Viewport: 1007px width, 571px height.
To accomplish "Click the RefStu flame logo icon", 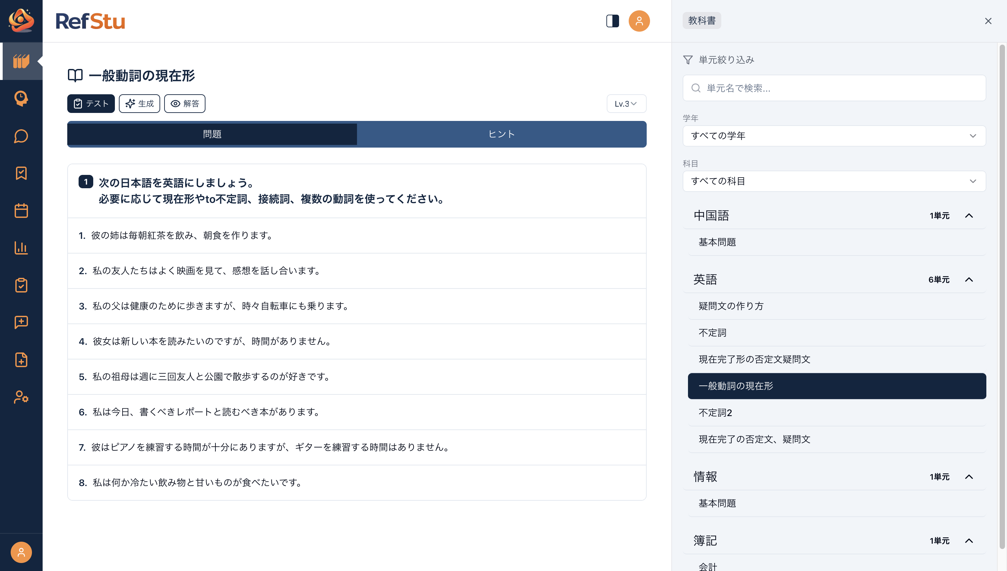I will [21, 20].
